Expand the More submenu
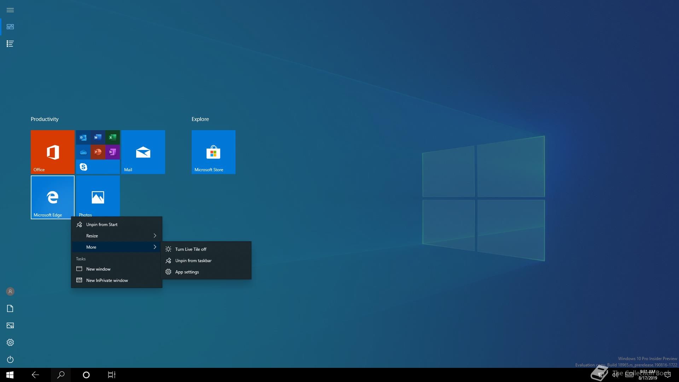 [x=117, y=247]
